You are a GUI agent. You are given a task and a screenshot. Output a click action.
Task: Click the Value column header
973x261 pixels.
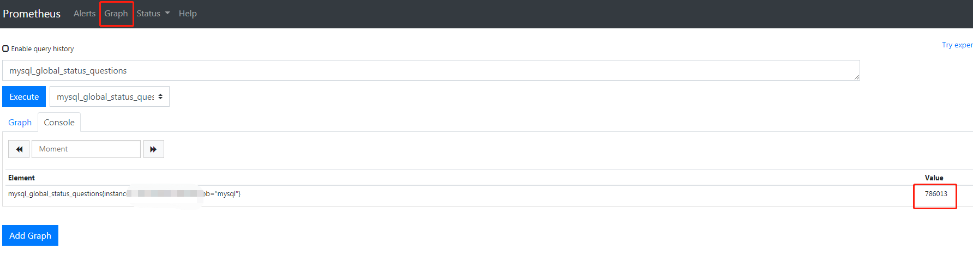point(934,178)
